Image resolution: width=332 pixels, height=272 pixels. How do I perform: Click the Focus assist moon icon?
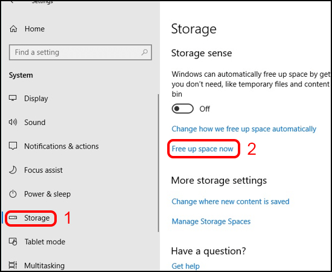13,170
